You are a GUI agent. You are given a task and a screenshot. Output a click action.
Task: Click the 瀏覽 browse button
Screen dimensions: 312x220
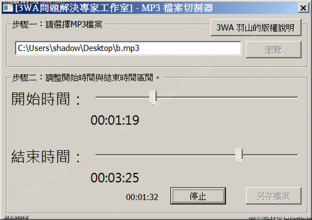pyautogui.click(x=274, y=50)
